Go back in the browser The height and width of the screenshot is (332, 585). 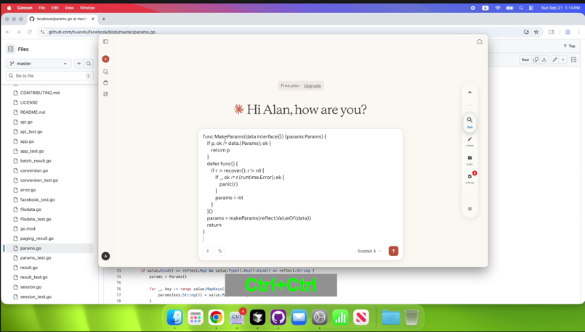point(8,32)
